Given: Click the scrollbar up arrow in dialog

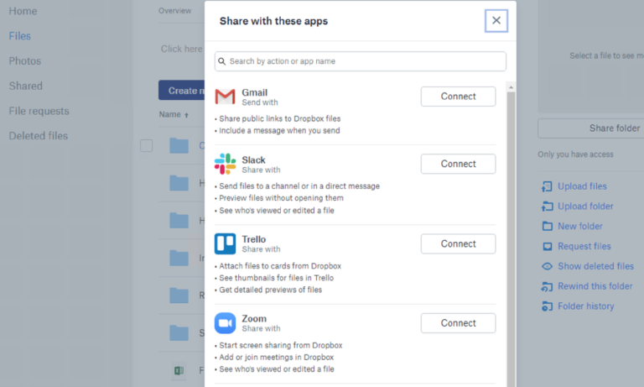Looking at the screenshot, I should [x=511, y=87].
